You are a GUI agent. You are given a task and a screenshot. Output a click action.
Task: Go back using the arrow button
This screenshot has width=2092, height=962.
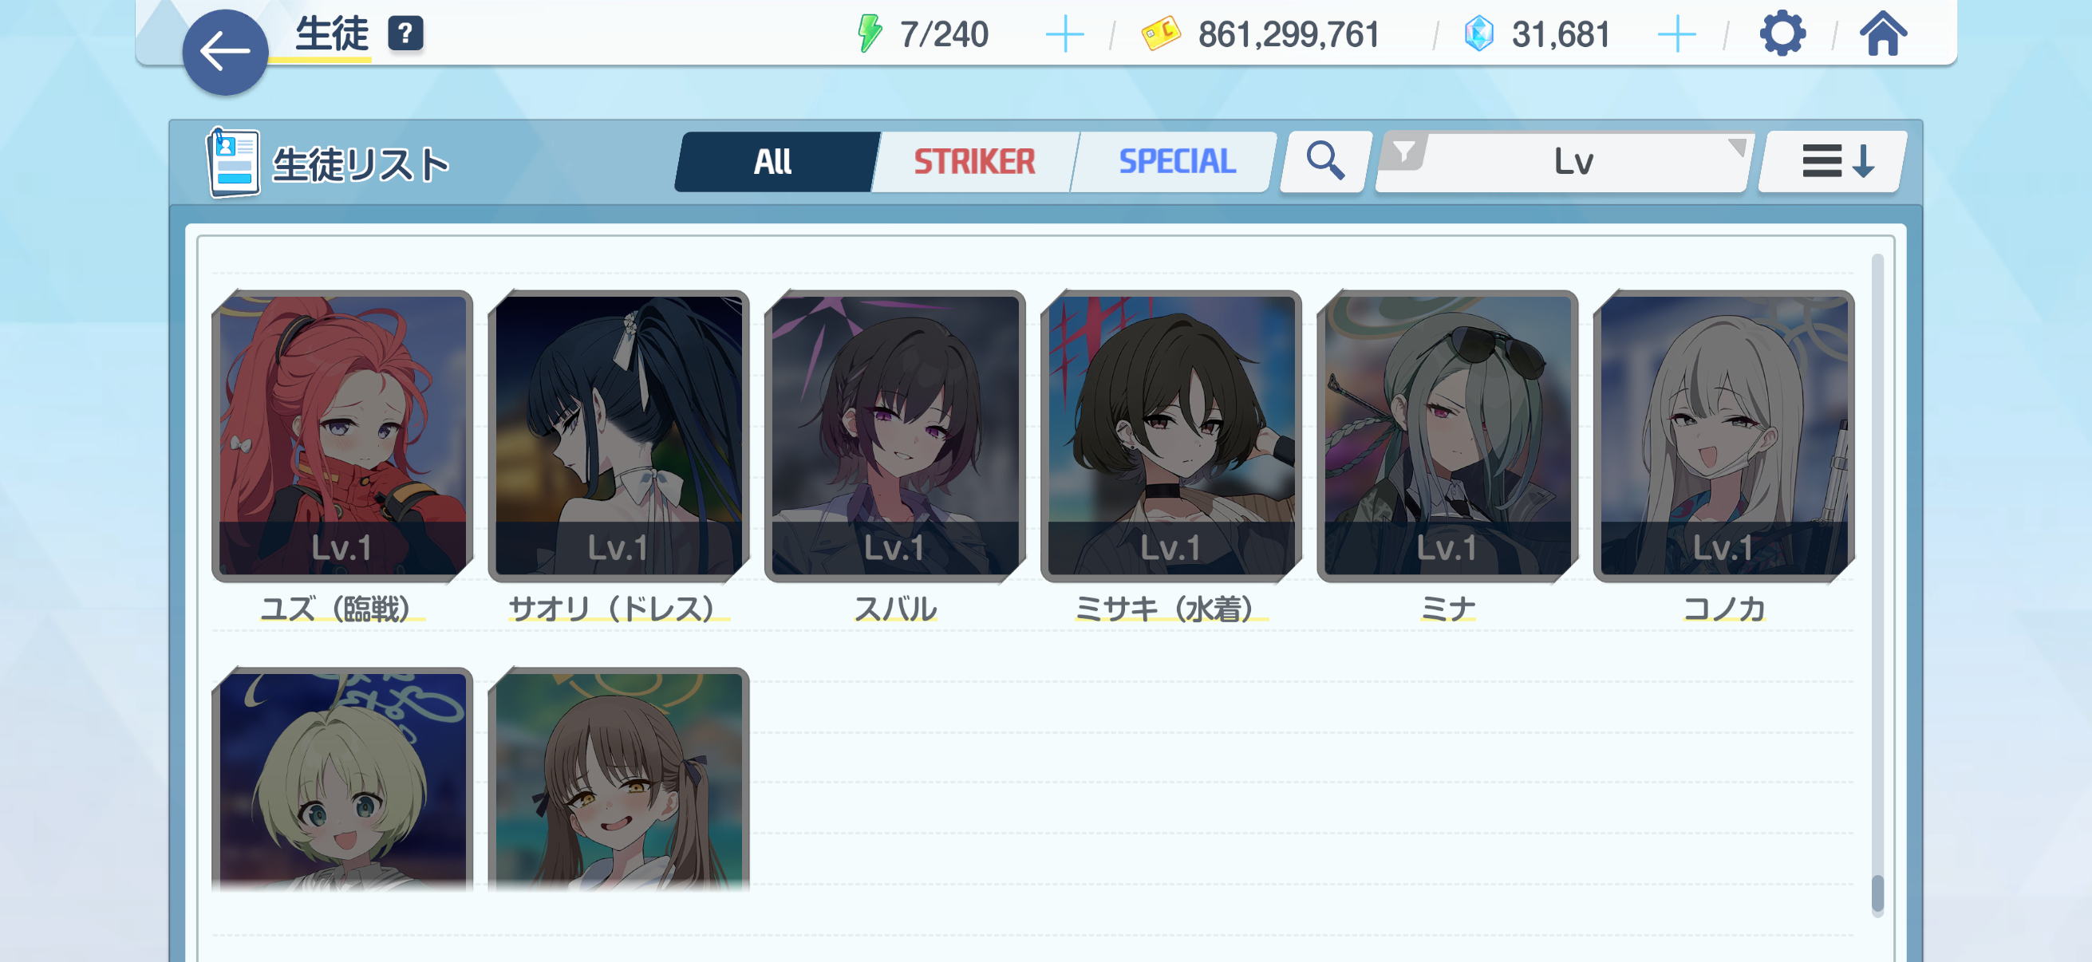225,52
